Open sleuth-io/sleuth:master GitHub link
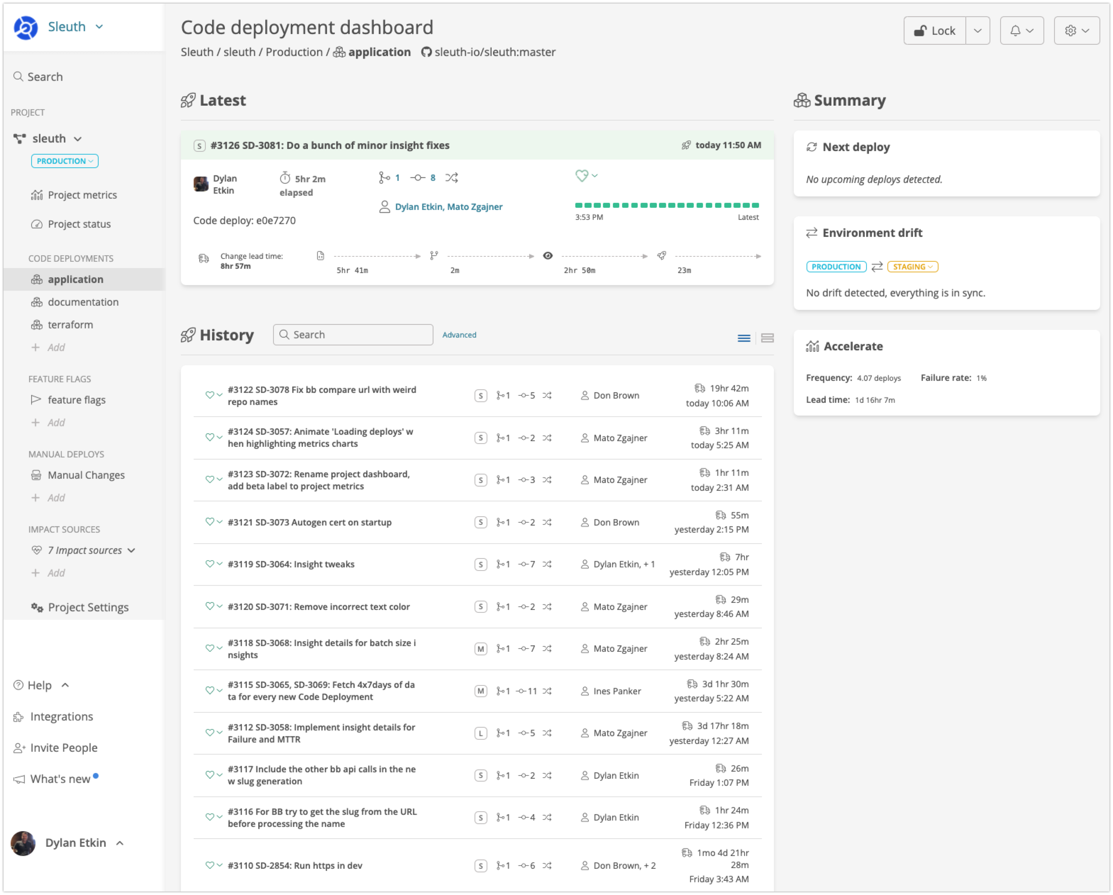 click(488, 52)
